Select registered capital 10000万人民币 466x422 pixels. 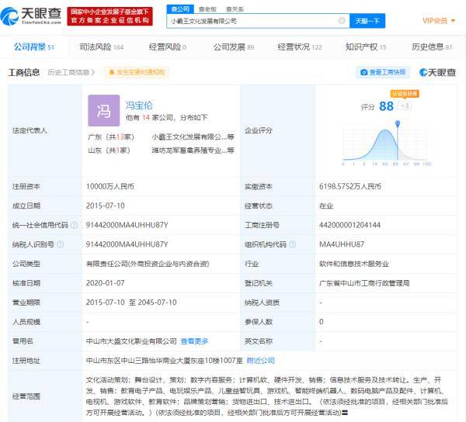[x=110, y=186]
